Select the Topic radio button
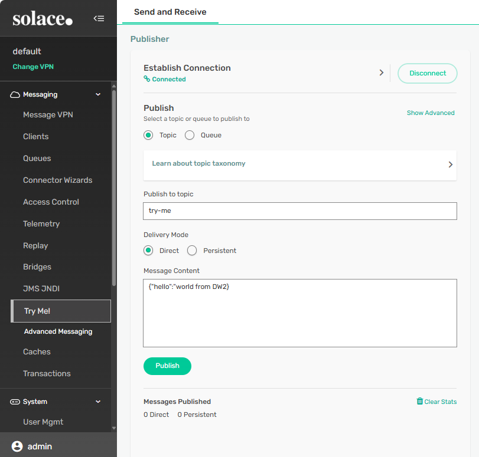Screen dimensions: 479x457 (x=149, y=135)
